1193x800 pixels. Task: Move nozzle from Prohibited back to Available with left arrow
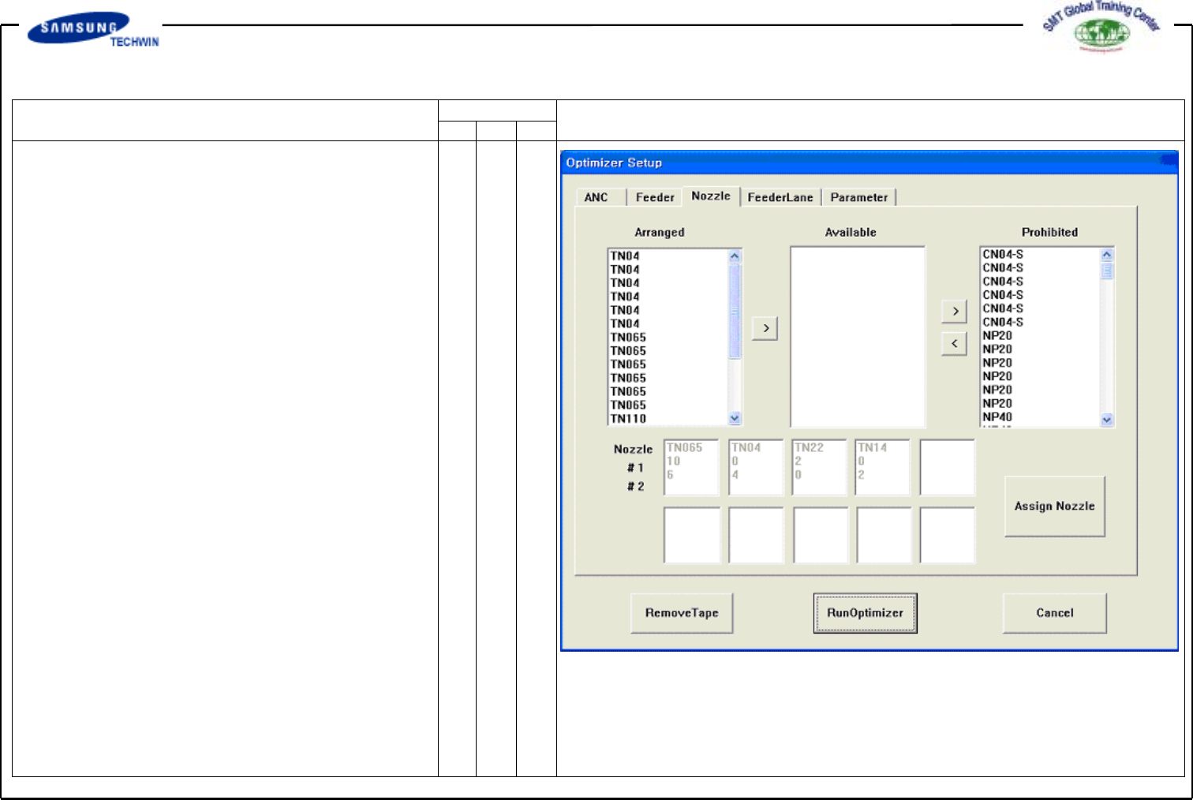[955, 344]
